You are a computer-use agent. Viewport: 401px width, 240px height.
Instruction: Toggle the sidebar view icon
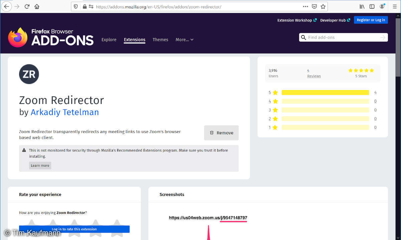[372, 6]
